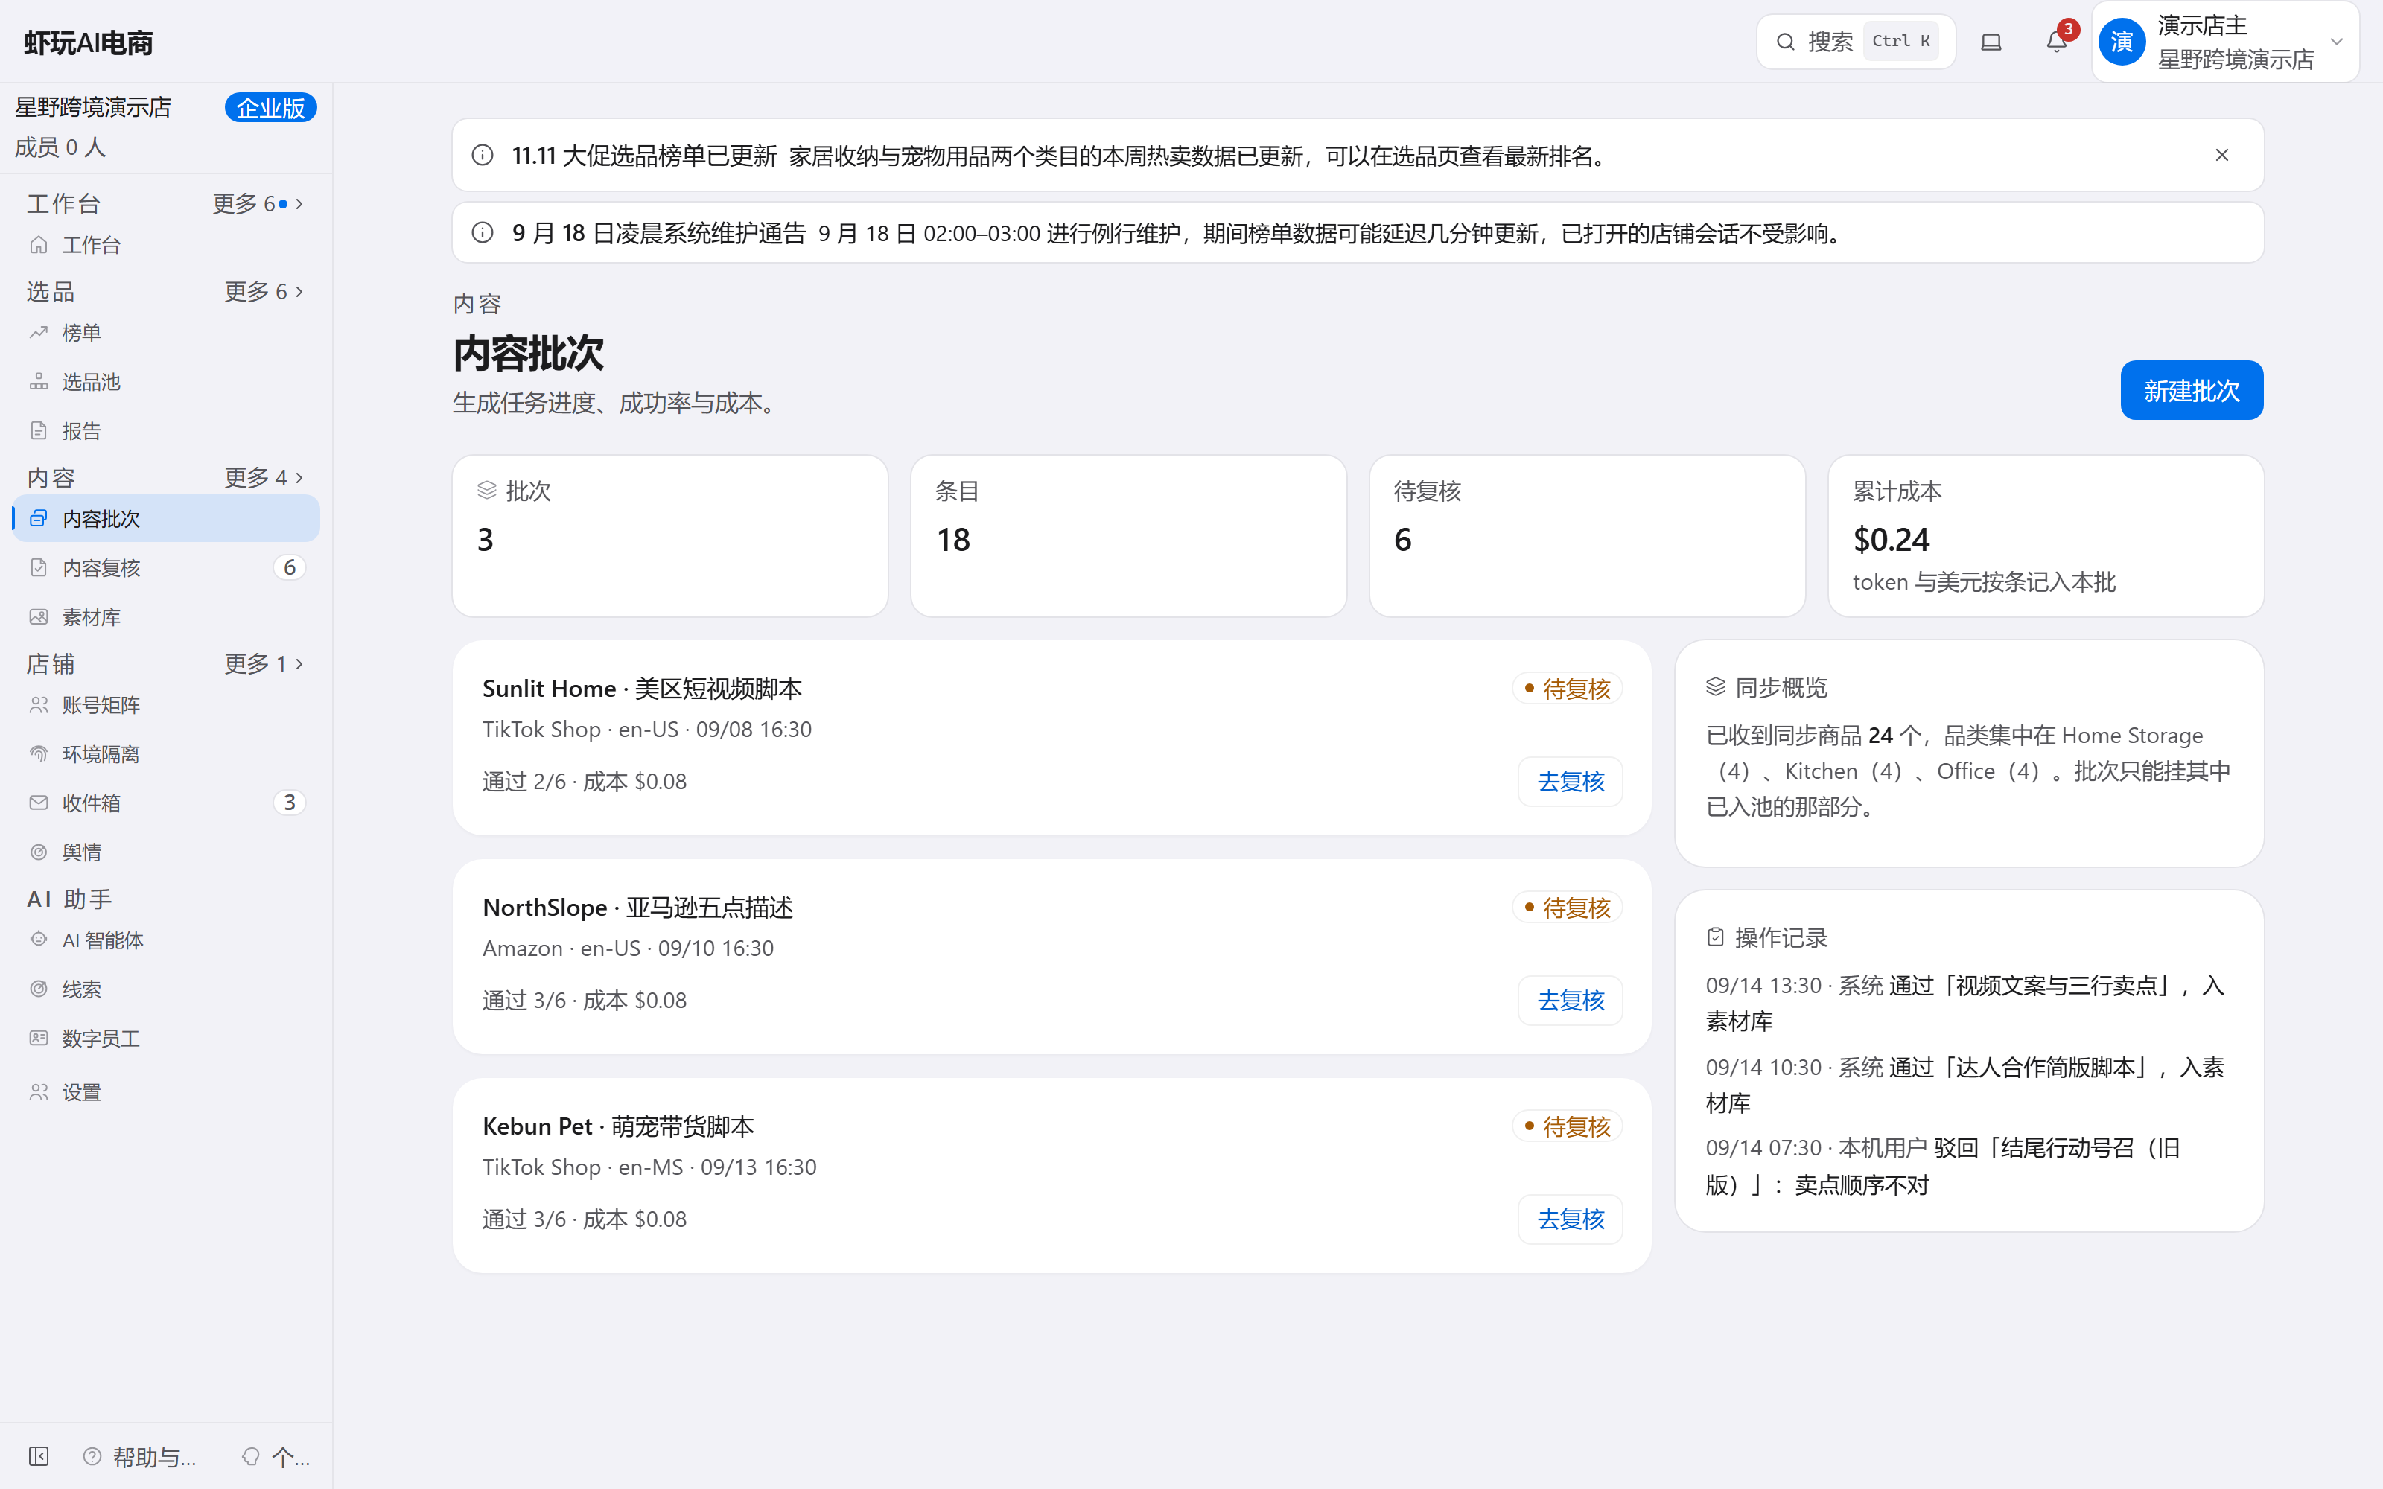Image resolution: width=2383 pixels, height=1489 pixels.
Task: Select the 内容批次 sidebar item
Action: 165,519
